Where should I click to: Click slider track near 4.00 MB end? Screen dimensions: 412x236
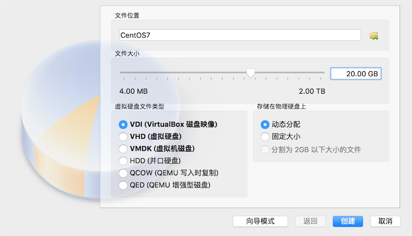click(x=125, y=72)
